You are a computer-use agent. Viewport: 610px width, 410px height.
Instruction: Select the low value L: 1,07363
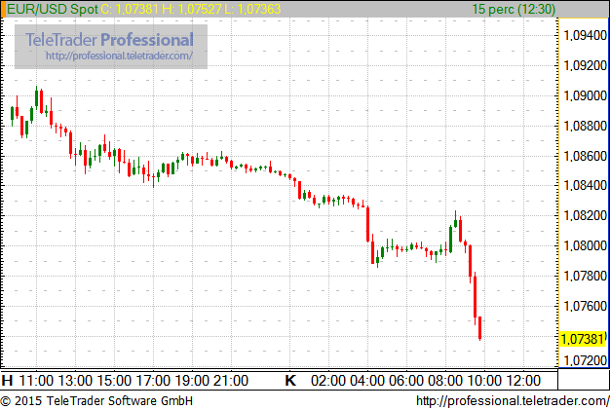[x=252, y=9]
